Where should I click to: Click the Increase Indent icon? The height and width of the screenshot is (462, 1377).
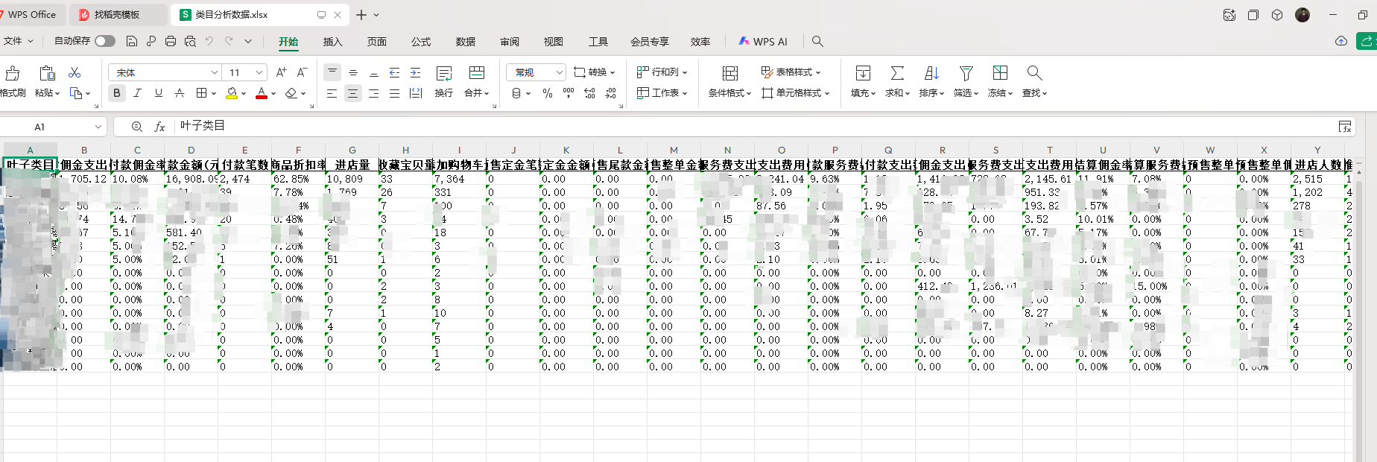coord(415,72)
